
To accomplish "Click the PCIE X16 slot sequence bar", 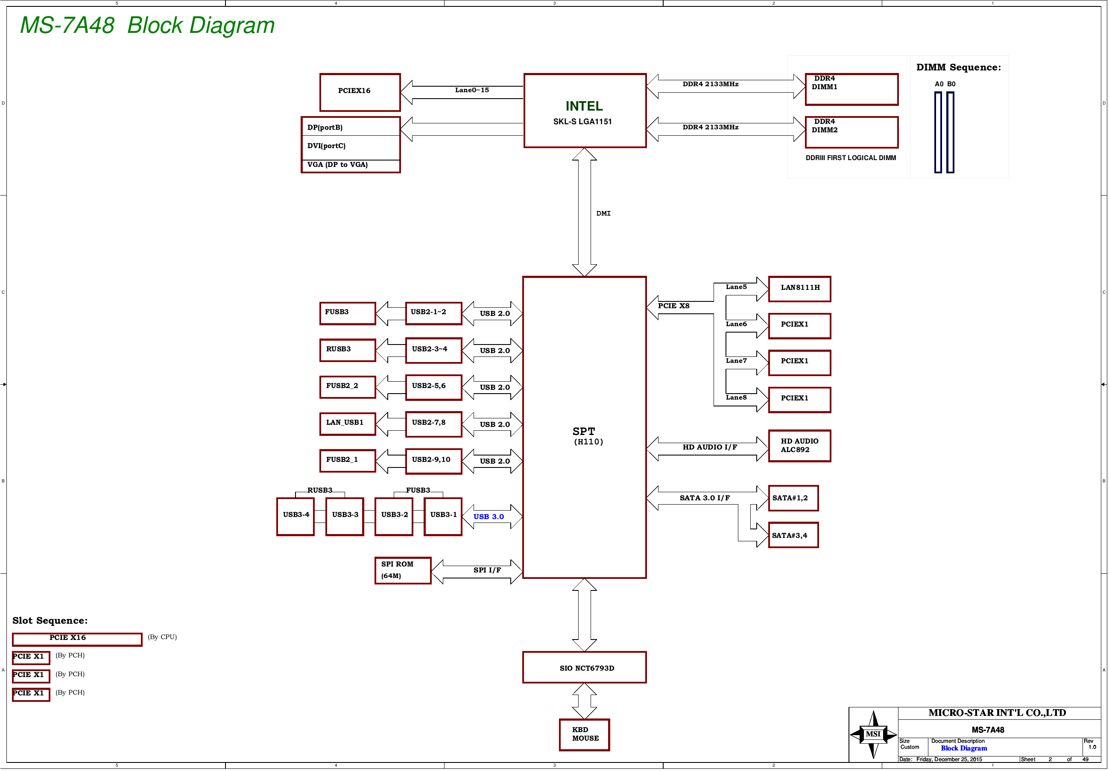I will click(77, 639).
